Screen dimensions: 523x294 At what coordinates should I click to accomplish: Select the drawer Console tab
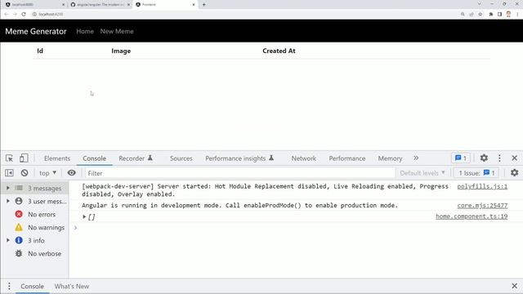point(32,287)
